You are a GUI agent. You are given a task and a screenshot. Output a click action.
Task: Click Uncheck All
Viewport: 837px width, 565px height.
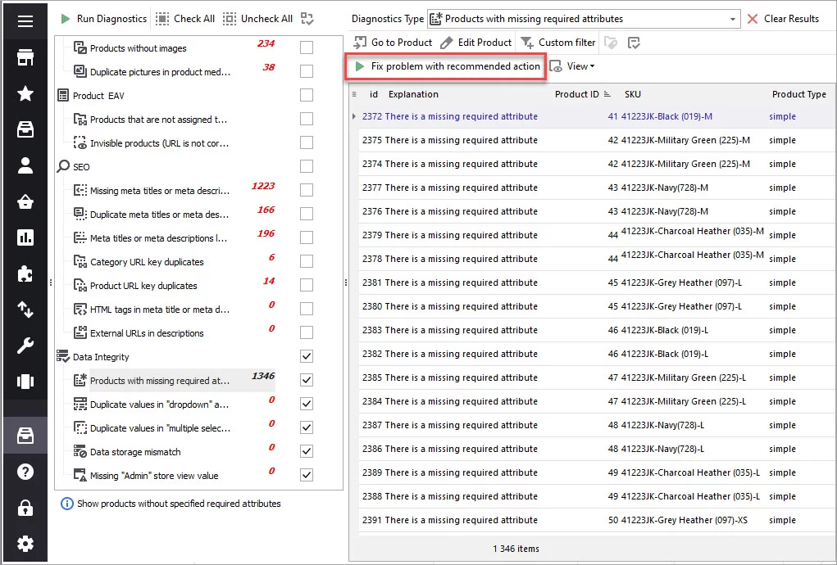pos(258,19)
